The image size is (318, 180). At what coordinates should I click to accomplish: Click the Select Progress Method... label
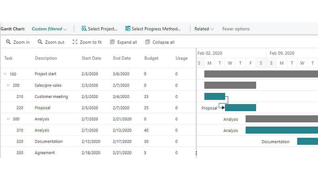[x=156, y=29]
